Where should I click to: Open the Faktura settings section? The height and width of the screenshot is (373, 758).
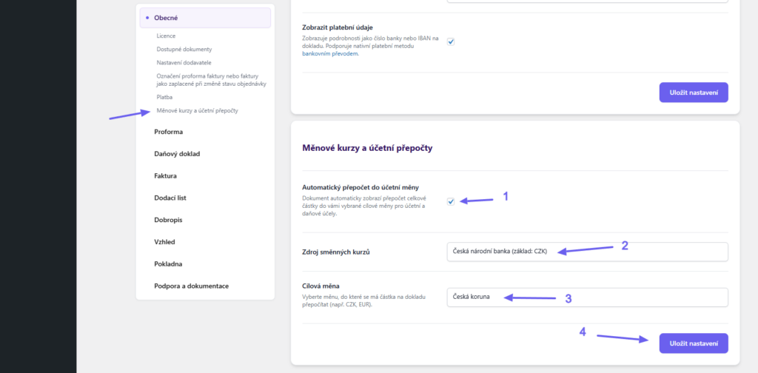(x=165, y=176)
